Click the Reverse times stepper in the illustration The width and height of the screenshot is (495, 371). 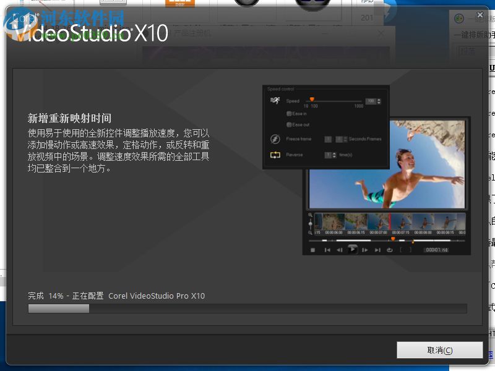[334, 155]
